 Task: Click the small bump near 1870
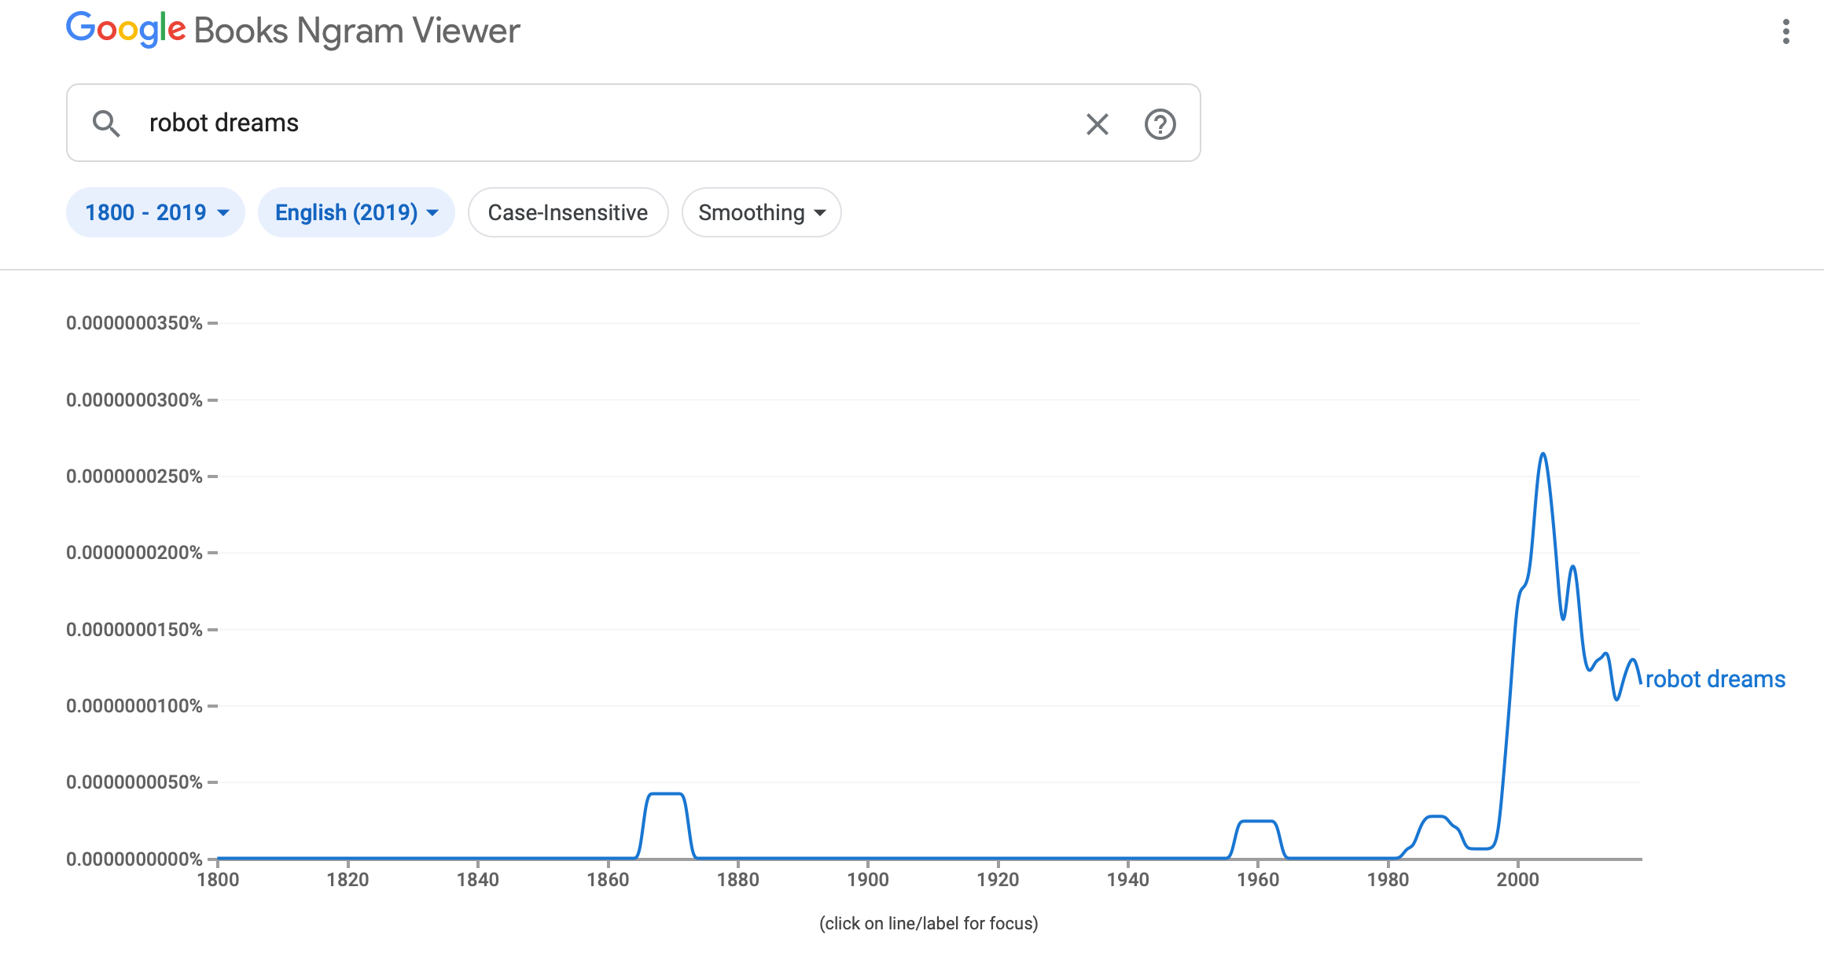[667, 794]
